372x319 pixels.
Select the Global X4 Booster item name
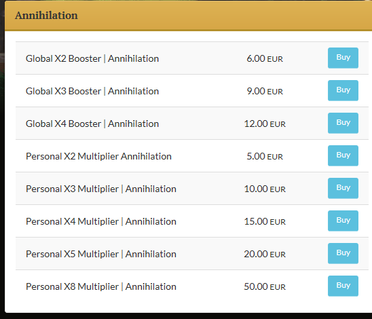92,124
